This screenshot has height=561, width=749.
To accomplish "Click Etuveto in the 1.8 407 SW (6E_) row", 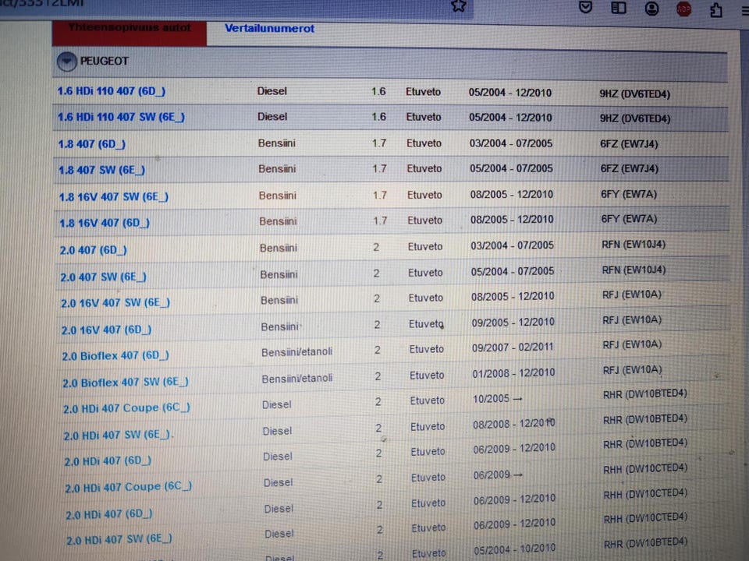I will 424,168.
